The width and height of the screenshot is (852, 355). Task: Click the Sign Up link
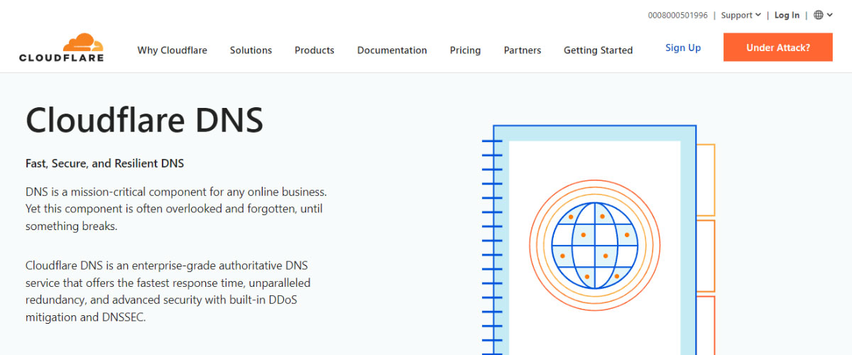(x=683, y=48)
